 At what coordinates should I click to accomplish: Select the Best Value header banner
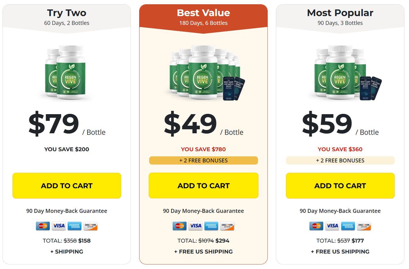tap(204, 17)
